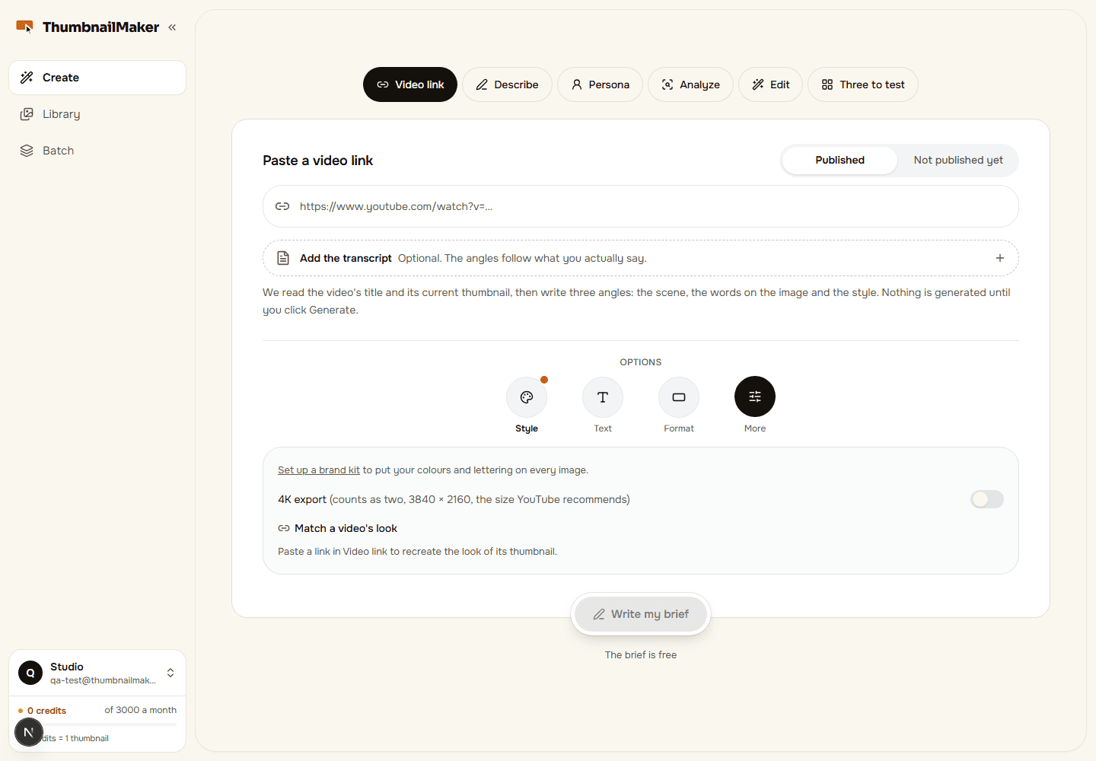Select the Video link tab
This screenshot has height=761, width=1096.
click(410, 84)
